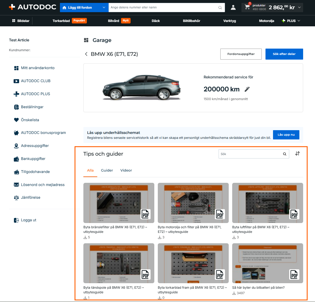The height and width of the screenshot is (302, 315).
Task: Click the Lösenord envelope icon
Action: point(16,185)
